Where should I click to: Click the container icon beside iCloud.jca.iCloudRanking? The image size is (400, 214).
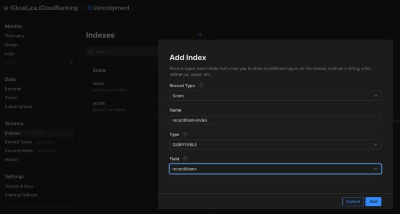pos(6,8)
